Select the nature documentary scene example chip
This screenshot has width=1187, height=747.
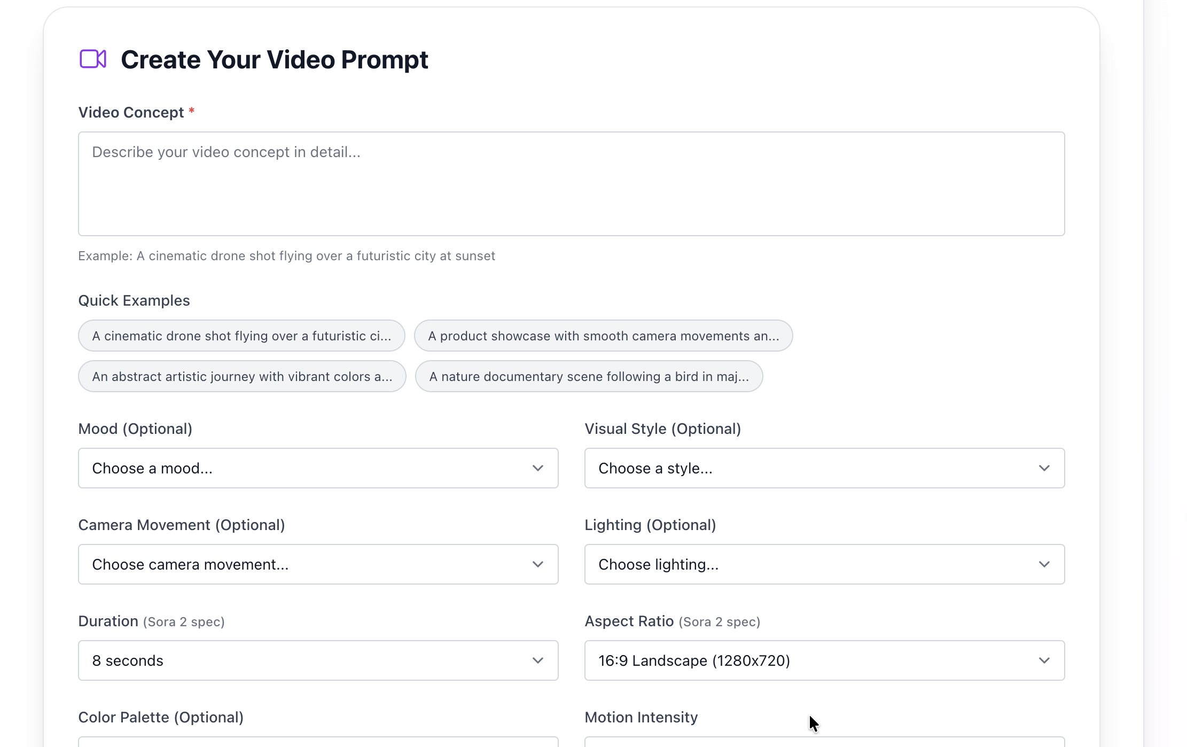589,376
